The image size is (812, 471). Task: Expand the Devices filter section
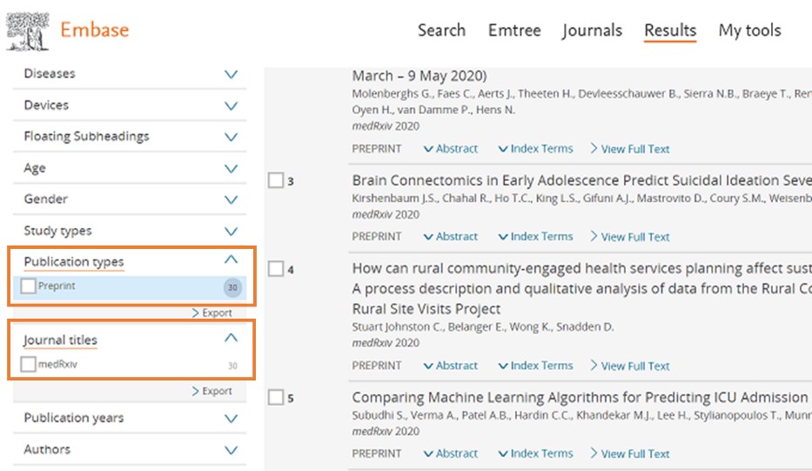click(x=231, y=105)
